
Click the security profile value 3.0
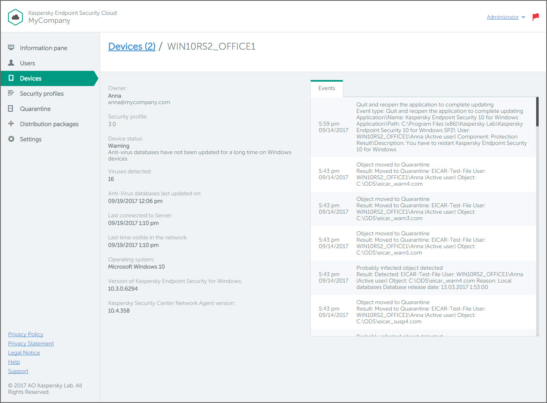(x=112, y=124)
